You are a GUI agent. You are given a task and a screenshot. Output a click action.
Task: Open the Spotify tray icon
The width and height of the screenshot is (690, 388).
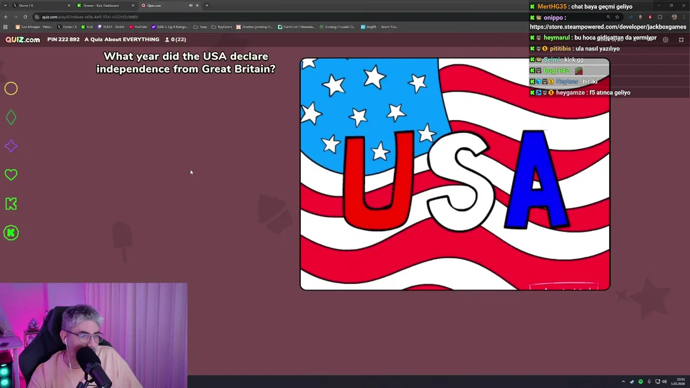pos(640,382)
